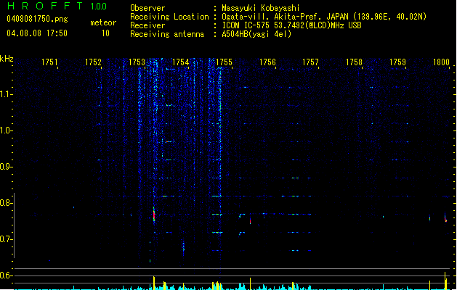Click the date stamp 04.08.08 17:50
Screen dimensions: 457x290
pos(37,33)
